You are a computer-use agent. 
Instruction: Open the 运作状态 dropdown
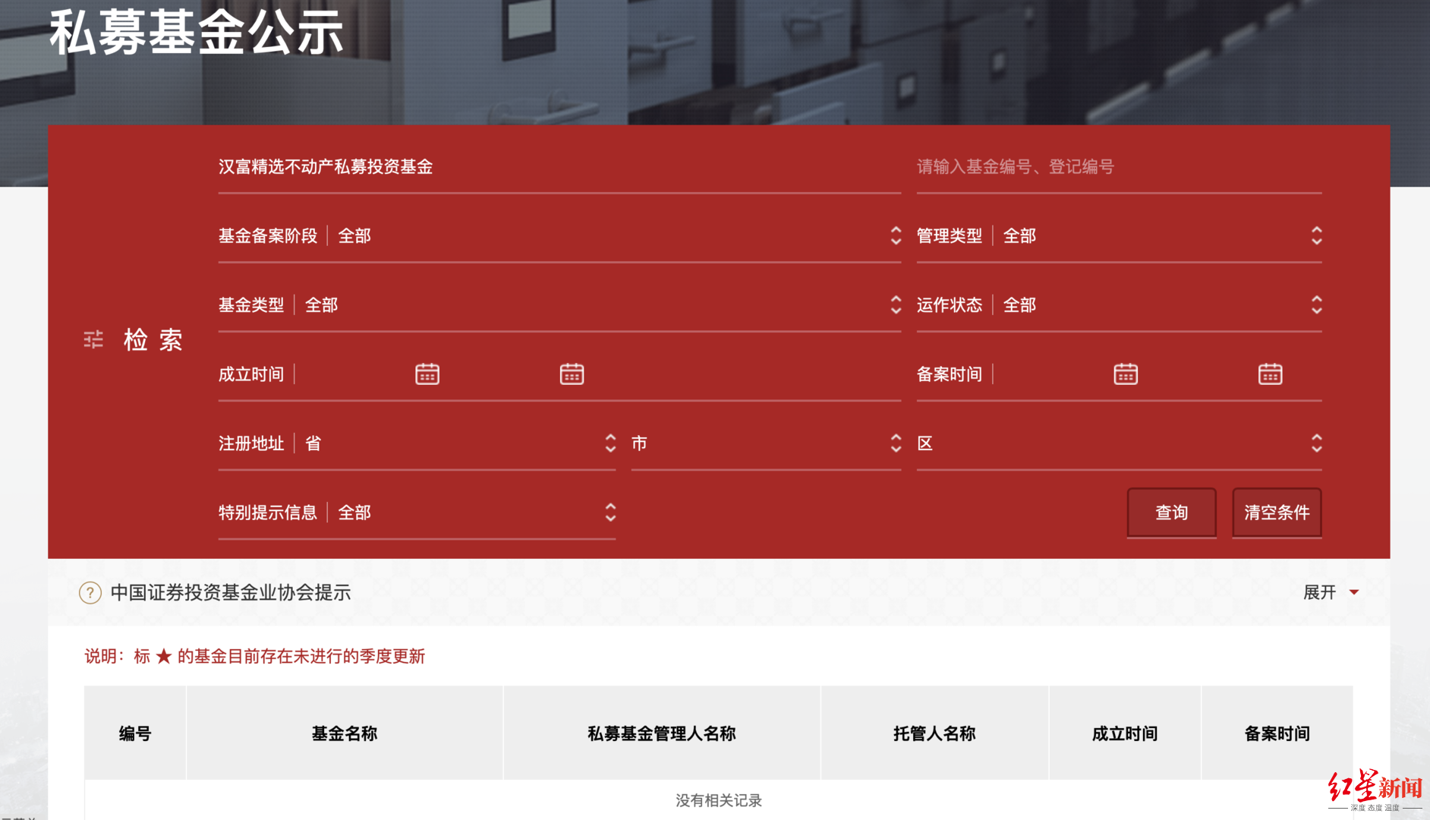click(1317, 304)
